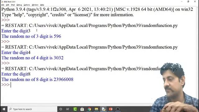Viewport: 199px width, 112px height.
Task: Click the 'Enter the digit8' line
Action: 16,74
